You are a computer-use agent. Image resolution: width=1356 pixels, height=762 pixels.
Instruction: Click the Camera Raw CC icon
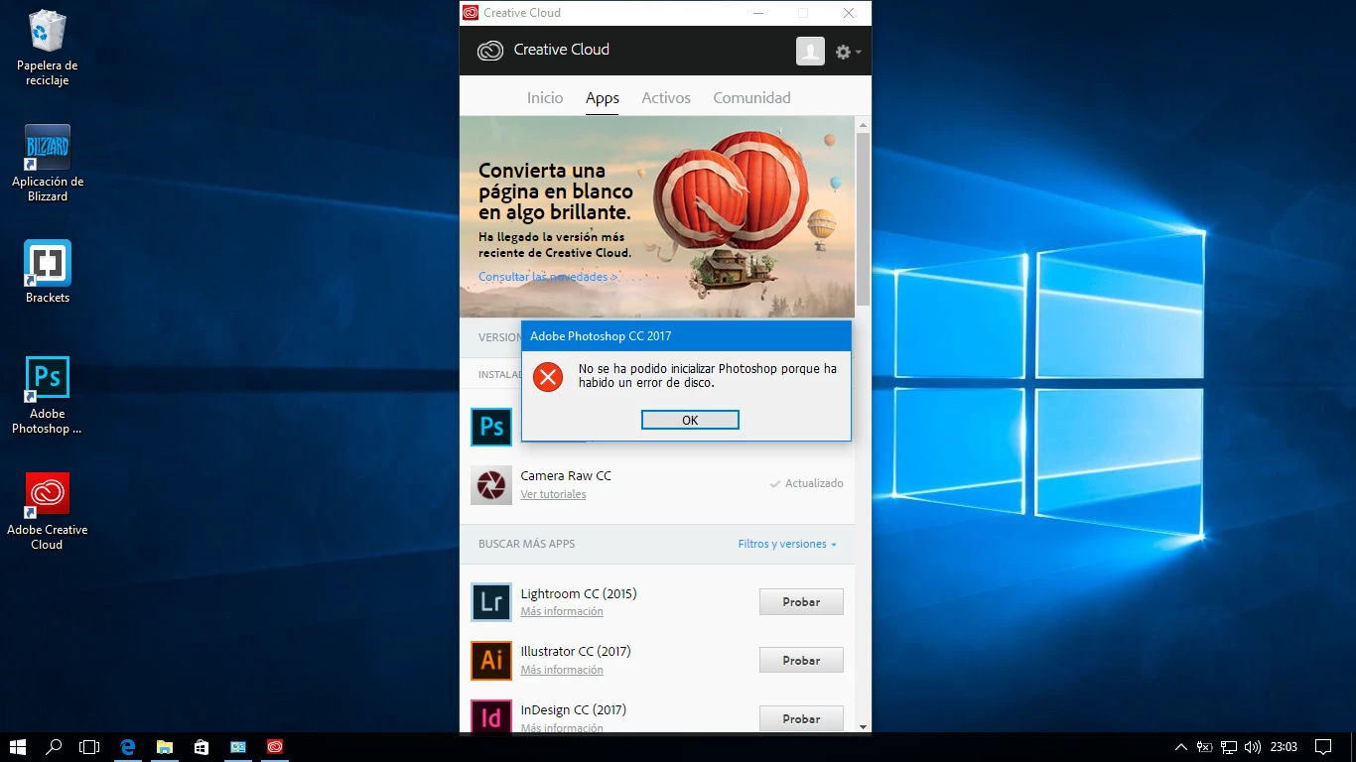[491, 485]
